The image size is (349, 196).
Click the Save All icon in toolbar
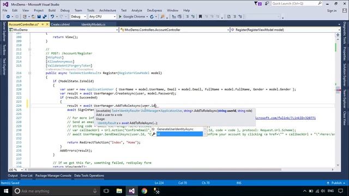tap(45, 17)
